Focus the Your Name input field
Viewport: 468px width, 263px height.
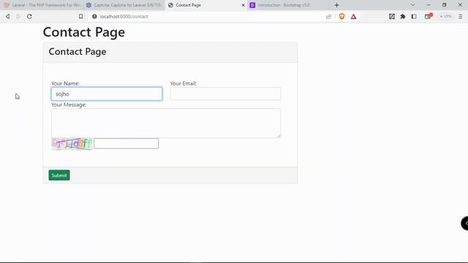tap(107, 94)
